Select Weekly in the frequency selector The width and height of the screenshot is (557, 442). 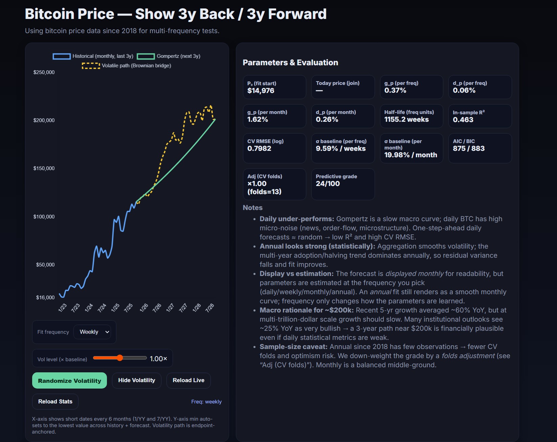tap(92, 332)
